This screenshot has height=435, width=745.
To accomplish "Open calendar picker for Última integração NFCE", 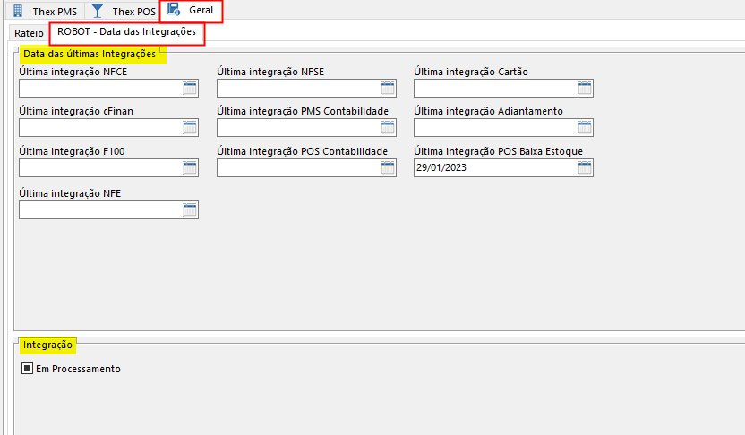I will coord(190,88).
